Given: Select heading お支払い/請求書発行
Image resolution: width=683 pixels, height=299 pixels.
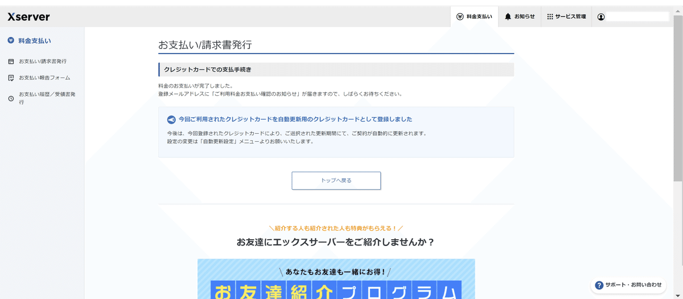Looking at the screenshot, I should (205, 45).
